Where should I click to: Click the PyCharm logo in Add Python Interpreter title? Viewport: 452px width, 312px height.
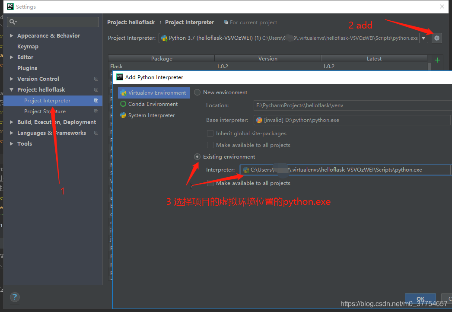[x=120, y=77]
